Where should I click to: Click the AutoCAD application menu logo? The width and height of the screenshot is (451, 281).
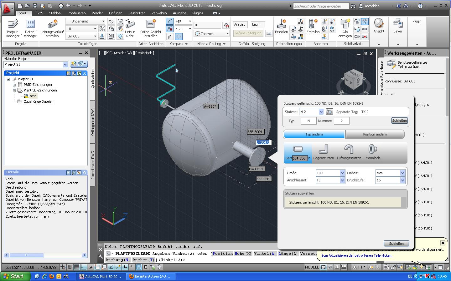click(x=8, y=8)
